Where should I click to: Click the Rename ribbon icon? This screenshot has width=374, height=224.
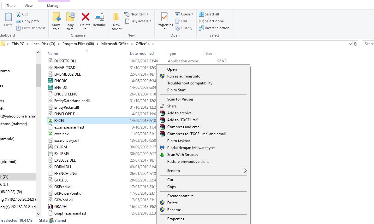[x=99, y=17]
